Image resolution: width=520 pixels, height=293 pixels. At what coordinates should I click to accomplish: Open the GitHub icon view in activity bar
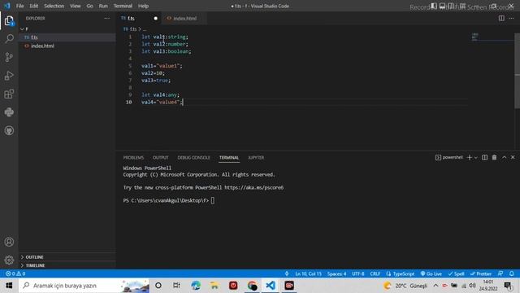pos(9,130)
